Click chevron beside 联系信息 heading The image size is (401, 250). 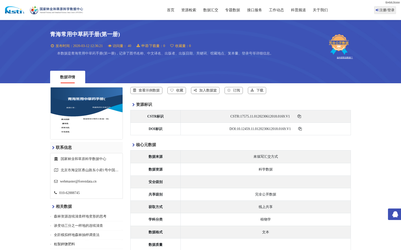pos(53,147)
